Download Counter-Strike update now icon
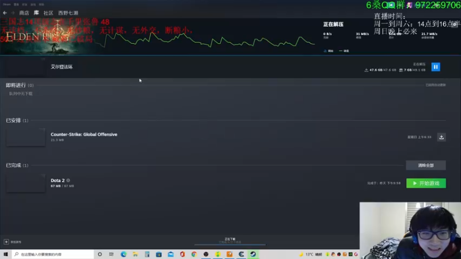Viewport: 461px width, 259px height. pyautogui.click(x=441, y=137)
